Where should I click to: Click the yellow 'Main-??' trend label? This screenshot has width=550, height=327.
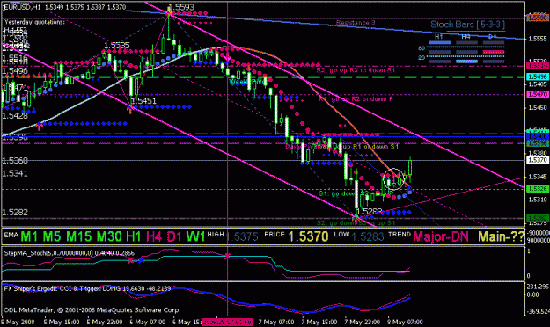pyautogui.click(x=502, y=236)
